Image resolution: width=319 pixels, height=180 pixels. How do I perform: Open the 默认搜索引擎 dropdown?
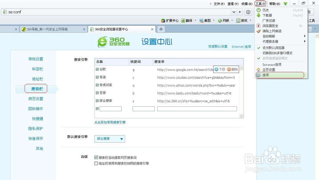pyautogui.click(x=110, y=139)
